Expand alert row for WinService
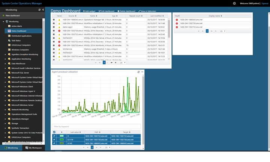This screenshot has height=162, width=270. click(54, 49)
